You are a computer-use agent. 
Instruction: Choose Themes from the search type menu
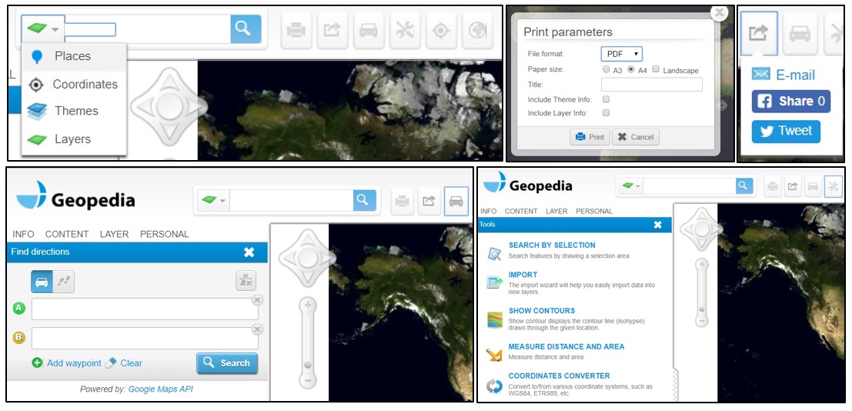click(x=75, y=111)
